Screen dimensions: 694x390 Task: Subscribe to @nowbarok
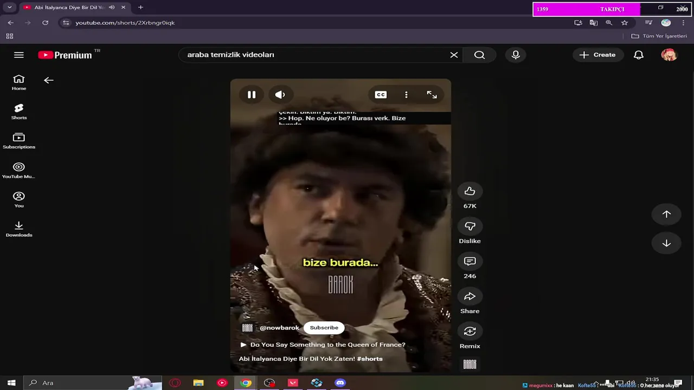coord(324,328)
